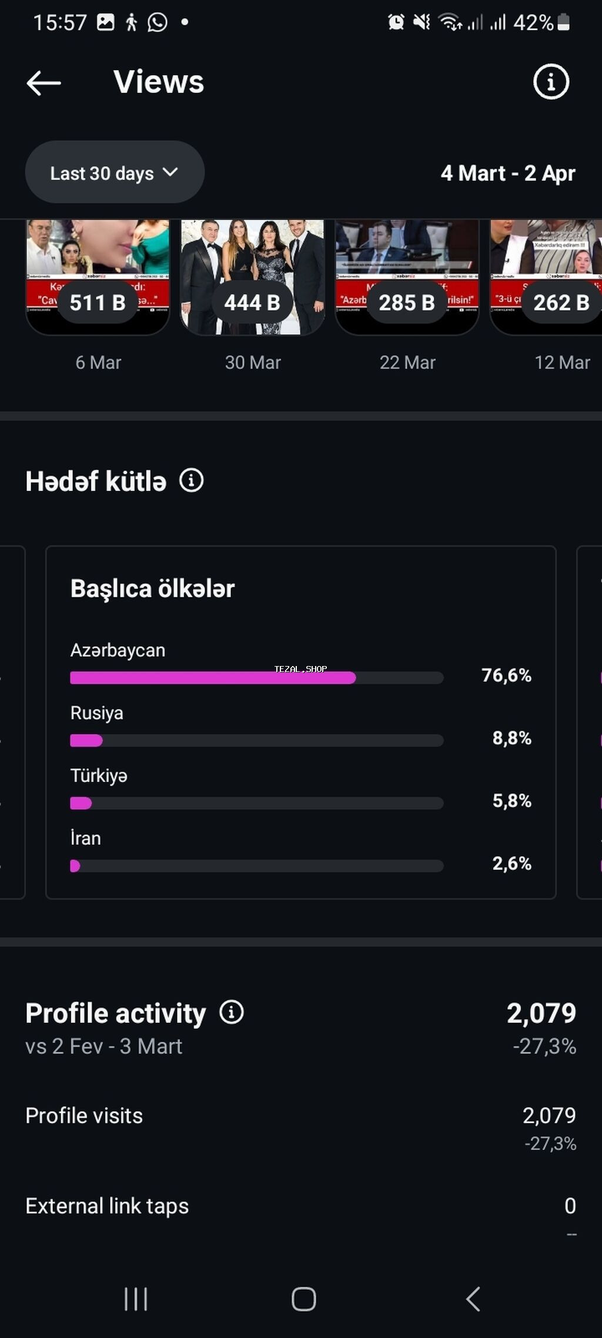The height and width of the screenshot is (1338, 602).
Task: Tap the Azərbaycan percentage bar
Action: click(256, 678)
